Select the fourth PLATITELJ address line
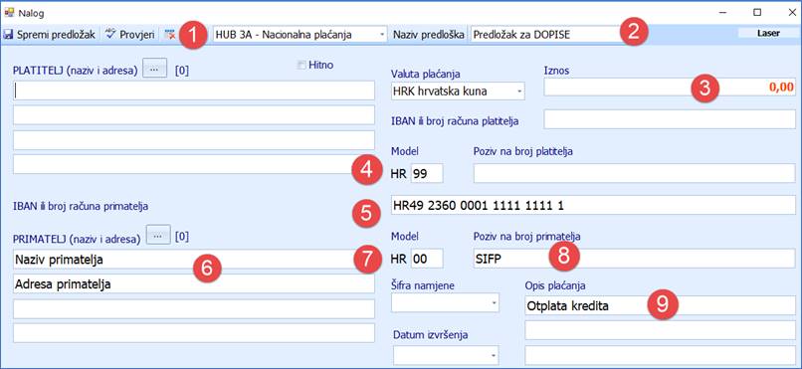This screenshot has height=369, width=802. (x=194, y=164)
